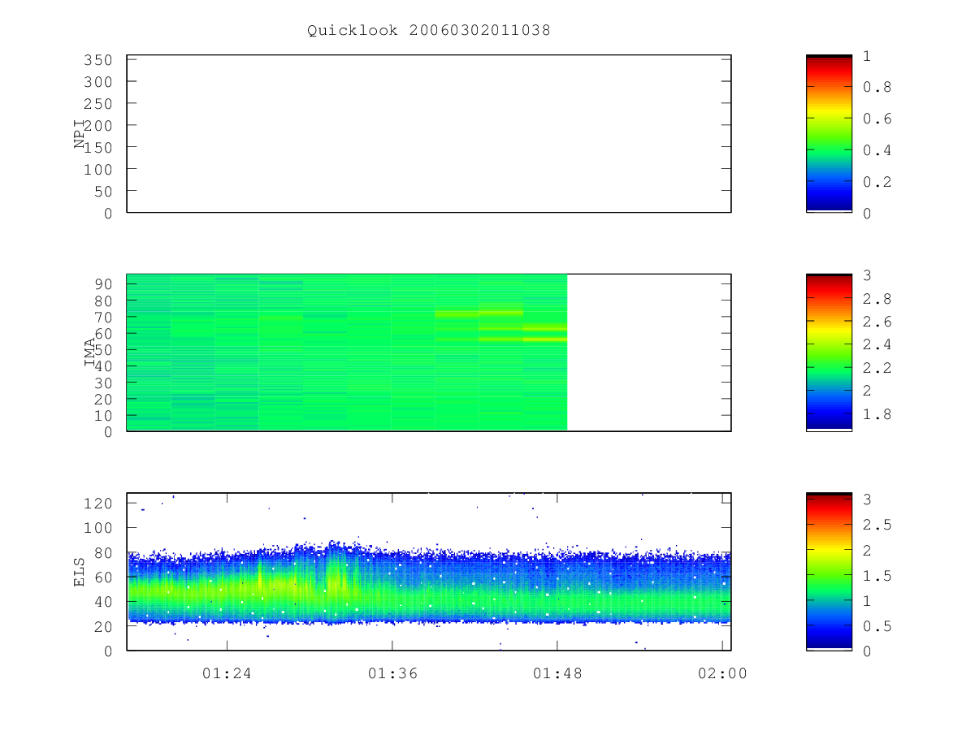Click the 100 tick on the ELS axis
This screenshot has height=731, width=975.
coord(97,528)
